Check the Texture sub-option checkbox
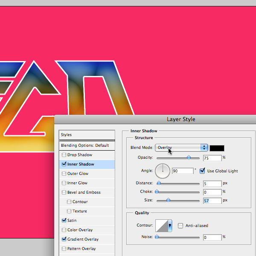 69,211
